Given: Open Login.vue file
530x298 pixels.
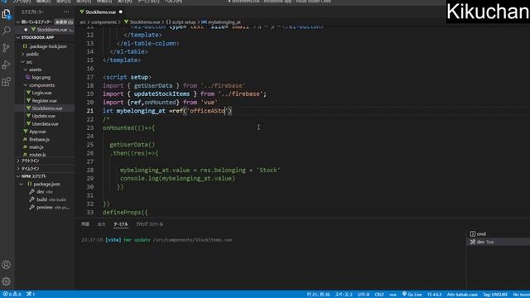Looking at the screenshot, I should pos(42,93).
